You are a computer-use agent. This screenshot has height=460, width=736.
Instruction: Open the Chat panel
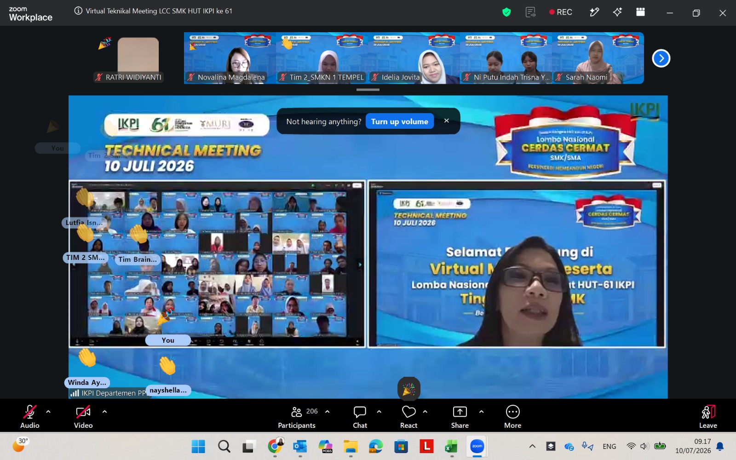coord(360,417)
